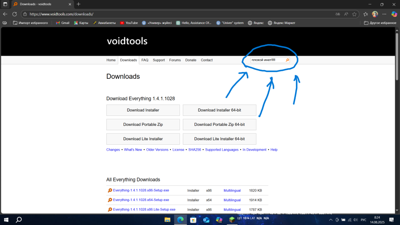Viewport: 400px width, 225px height.
Task: Open the License link
Action: (178, 149)
